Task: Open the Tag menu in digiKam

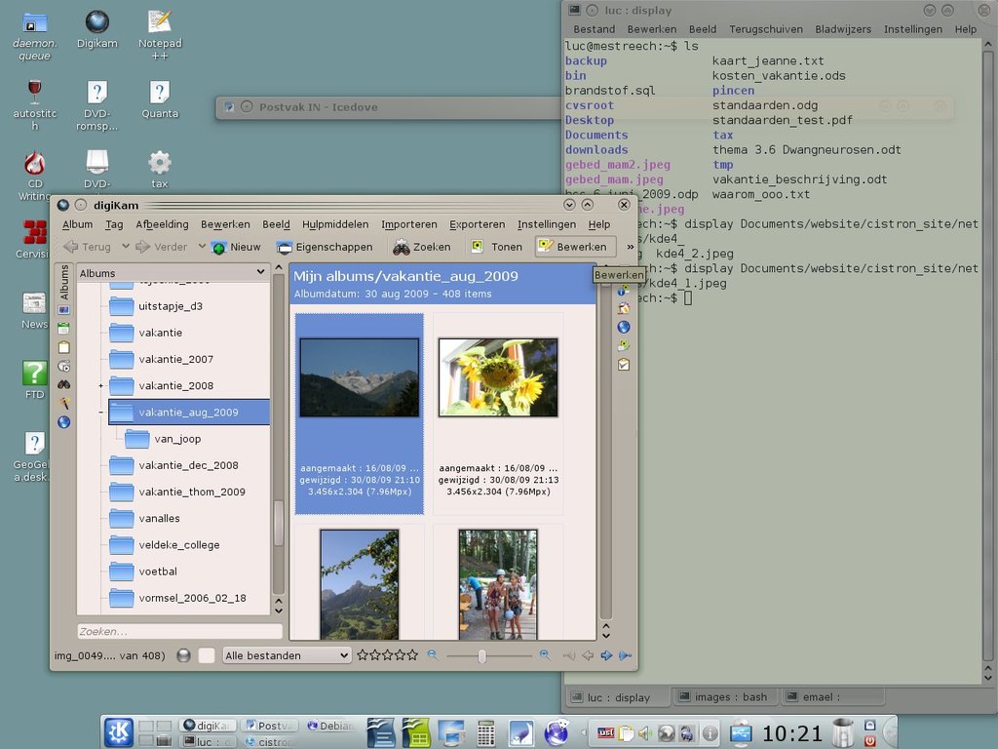Action: (x=114, y=224)
